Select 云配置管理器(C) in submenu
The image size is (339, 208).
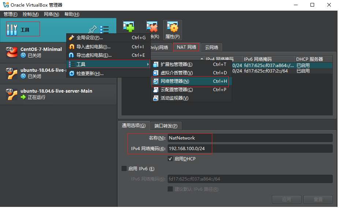191,90
